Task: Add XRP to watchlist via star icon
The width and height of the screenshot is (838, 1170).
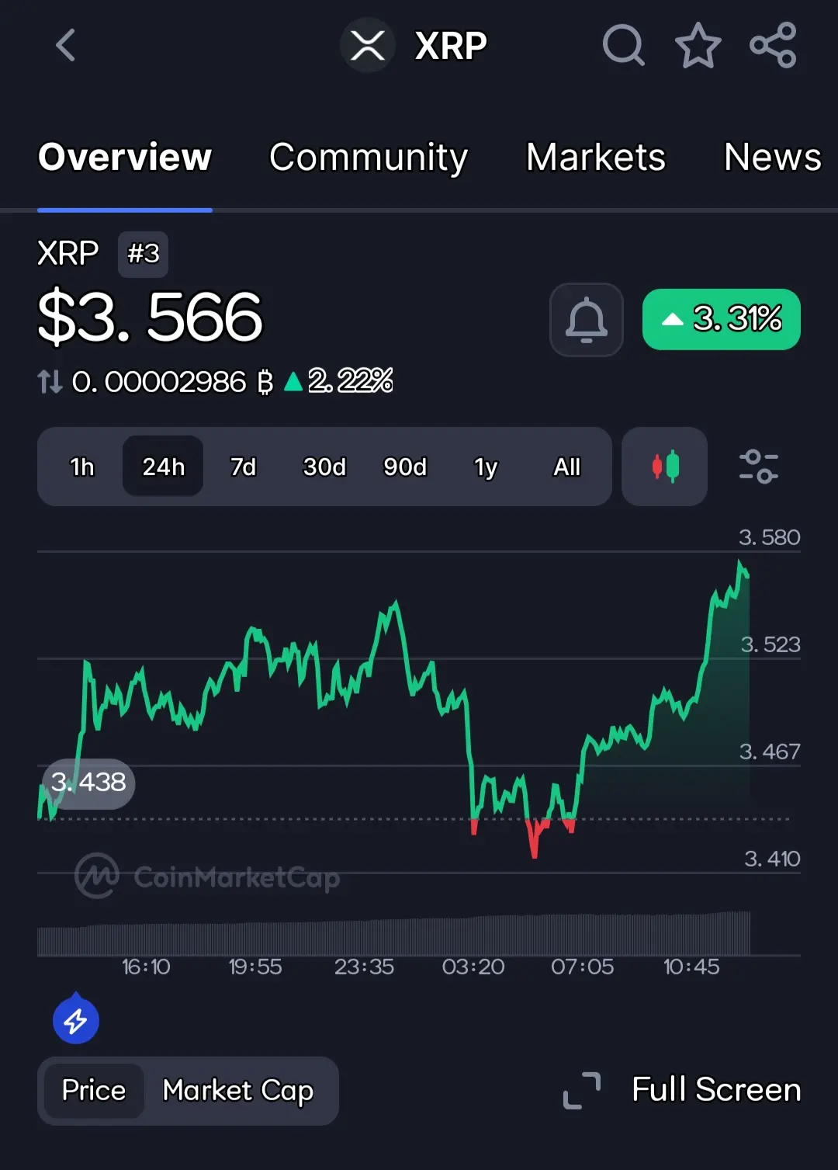Action: (698, 45)
